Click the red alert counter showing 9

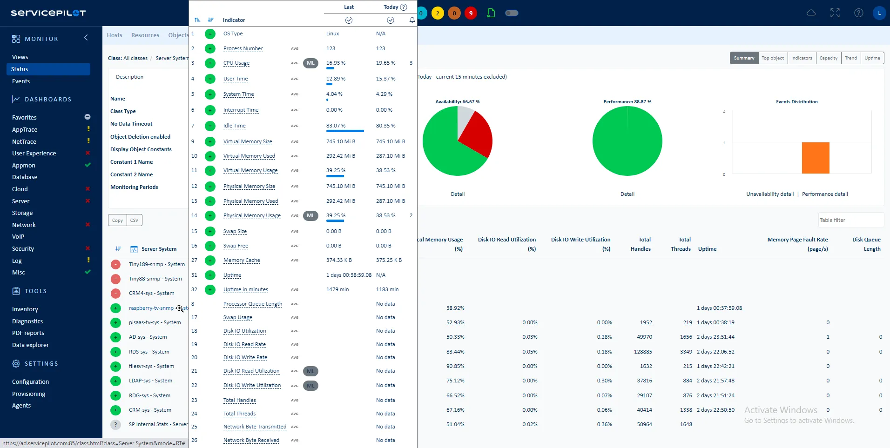[471, 13]
